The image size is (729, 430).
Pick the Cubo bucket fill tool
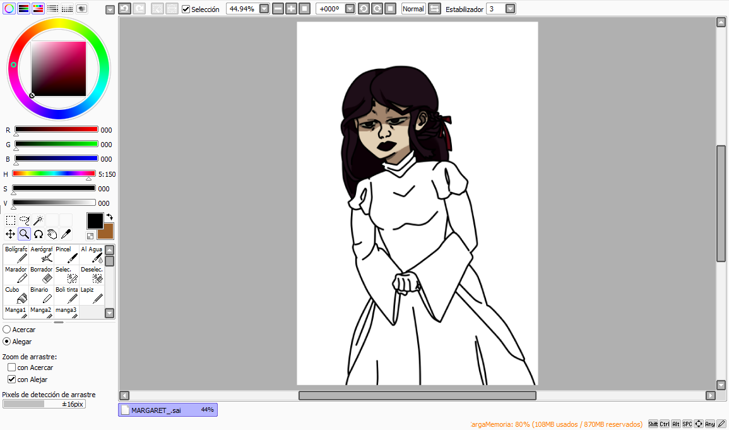16,295
